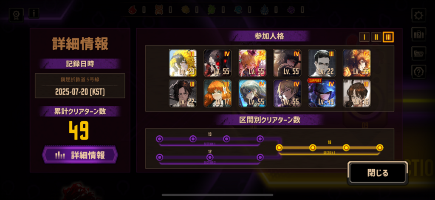Open the medal badge icon top-left

(x=16, y=15)
